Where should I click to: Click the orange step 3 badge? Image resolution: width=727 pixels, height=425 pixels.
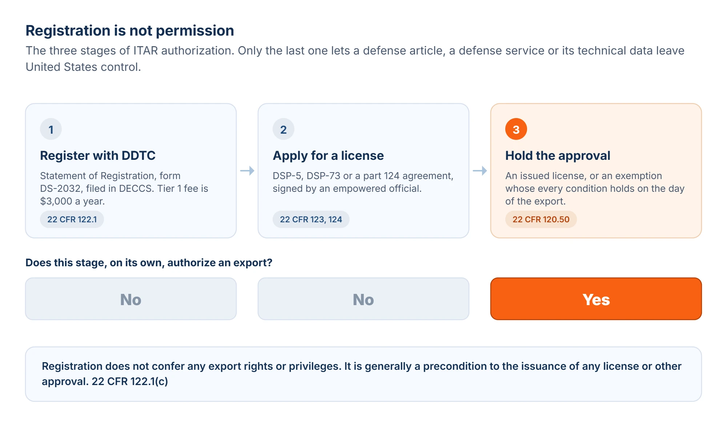pos(516,129)
